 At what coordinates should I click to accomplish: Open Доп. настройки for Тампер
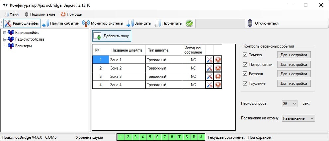click(x=294, y=55)
